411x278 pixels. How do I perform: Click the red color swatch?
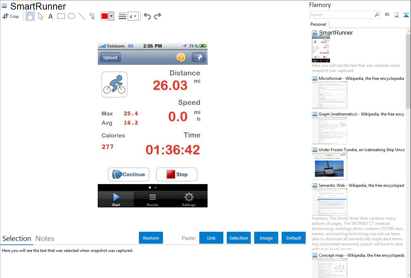(105, 16)
